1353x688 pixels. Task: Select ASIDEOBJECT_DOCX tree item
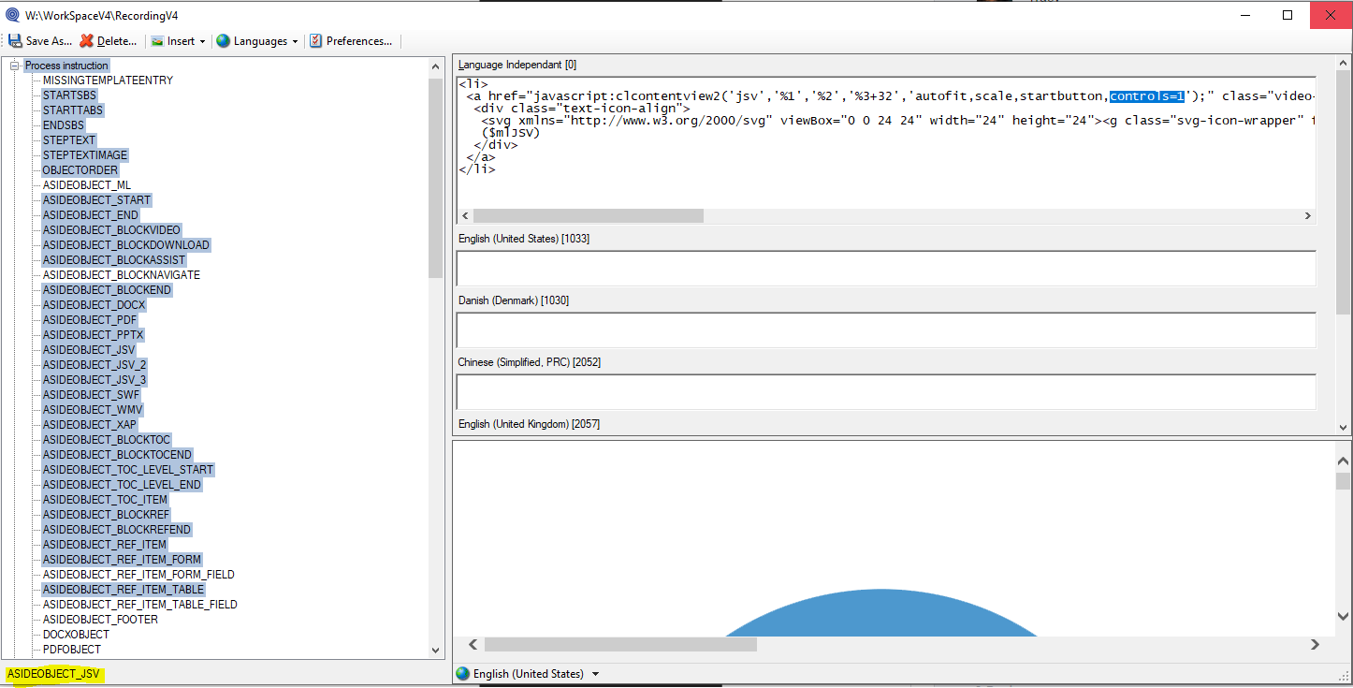click(94, 305)
